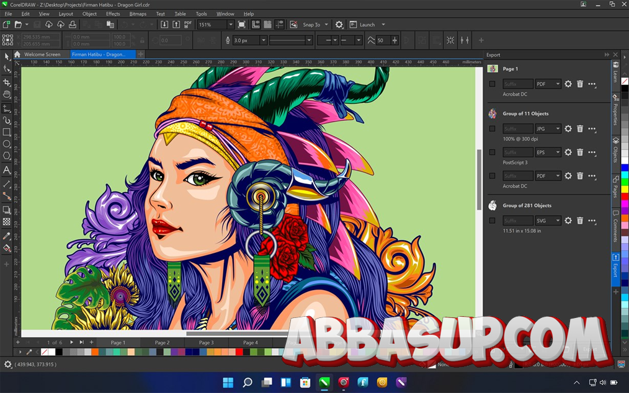
Task: Choose the Eyedropper tool
Action: tap(7, 236)
